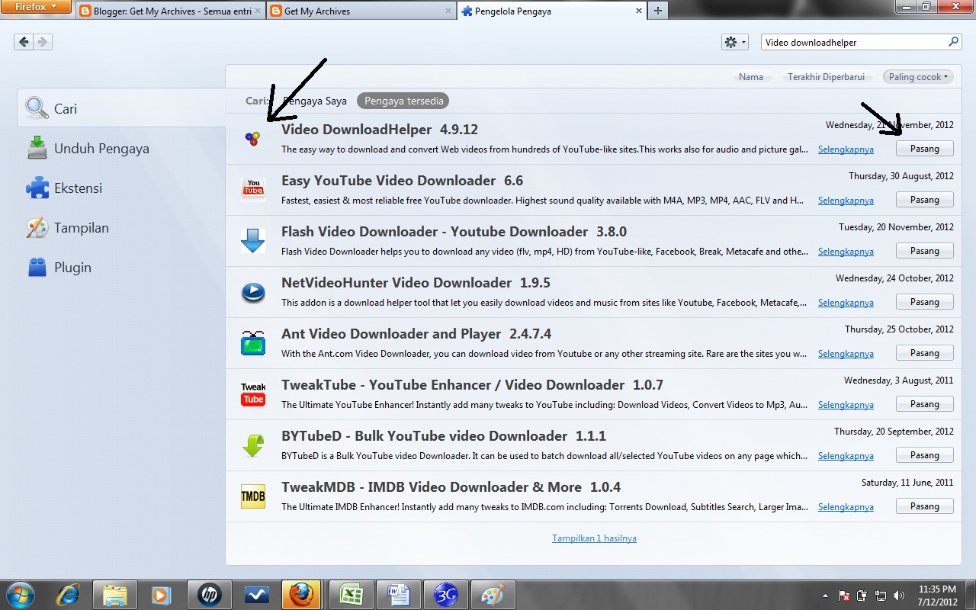Click Pasang for Easy YouTube Video Downloader
This screenshot has width=976, height=610.
(924, 200)
